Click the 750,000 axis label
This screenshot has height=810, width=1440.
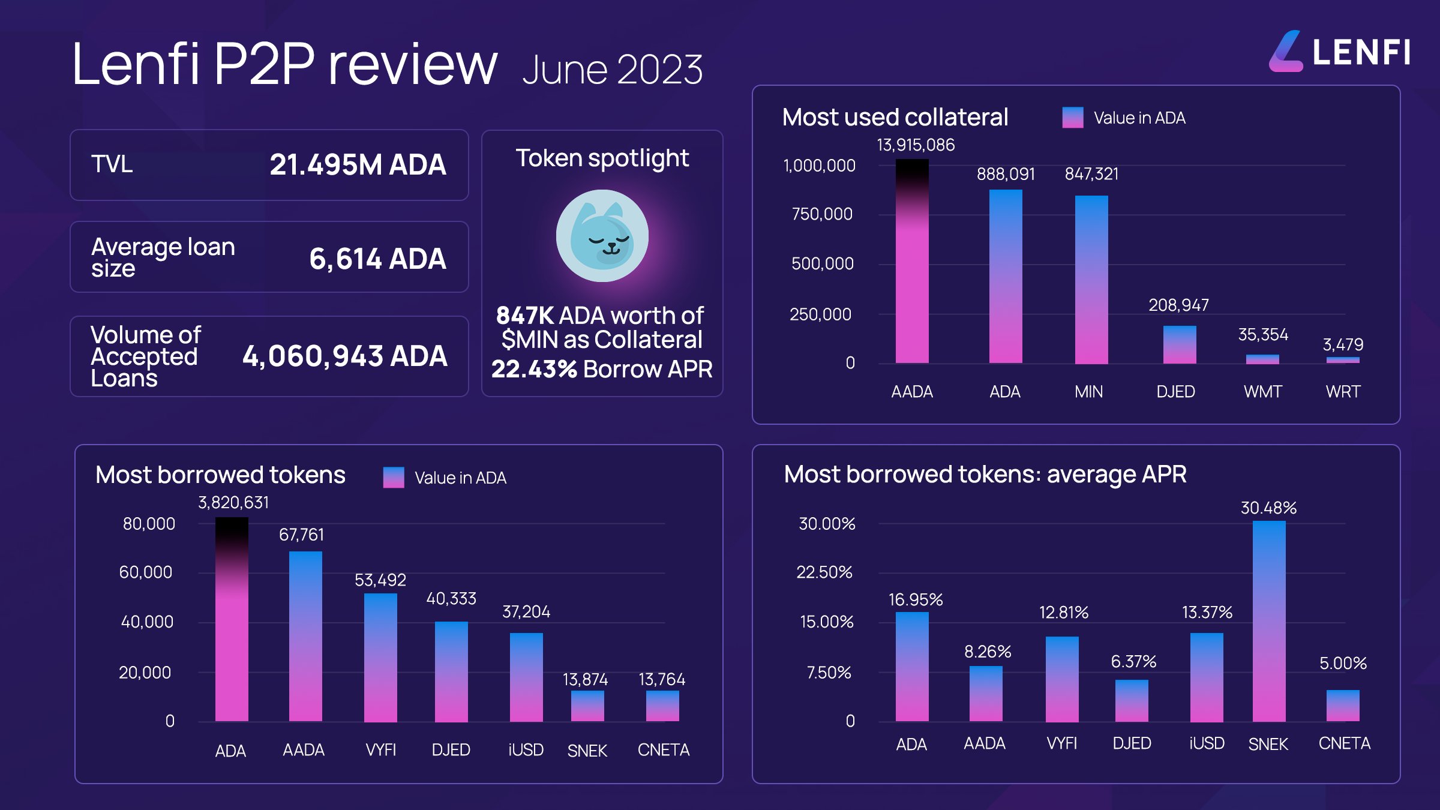point(822,214)
